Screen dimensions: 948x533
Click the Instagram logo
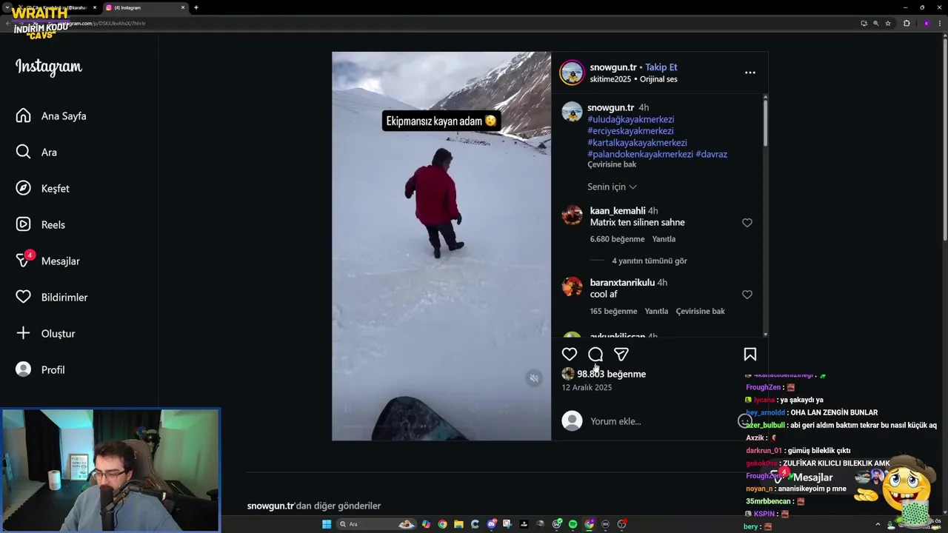(49, 67)
